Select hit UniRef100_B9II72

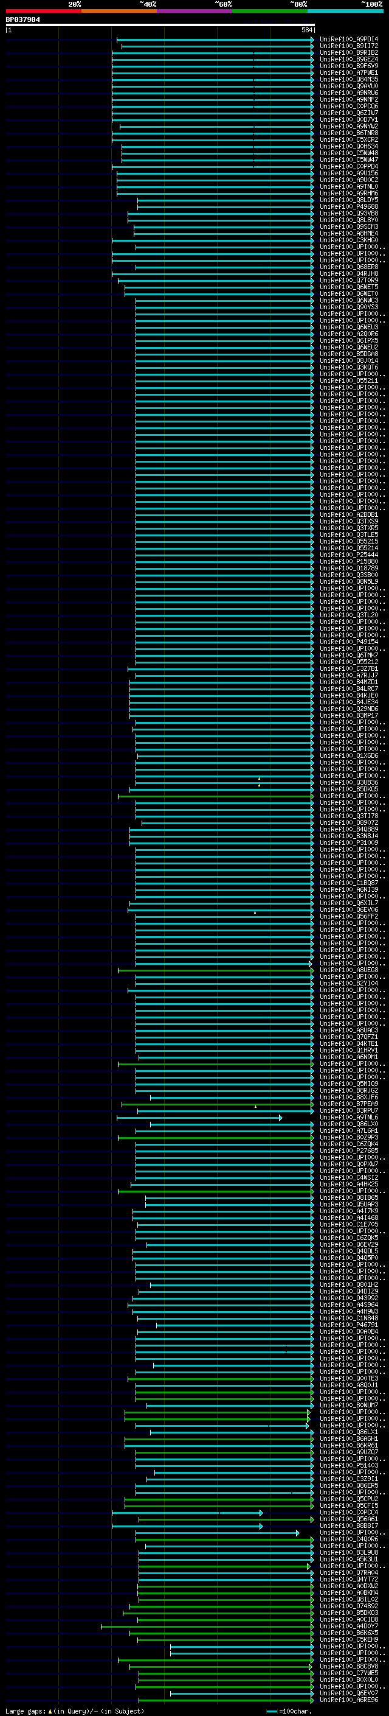[x=349, y=46]
